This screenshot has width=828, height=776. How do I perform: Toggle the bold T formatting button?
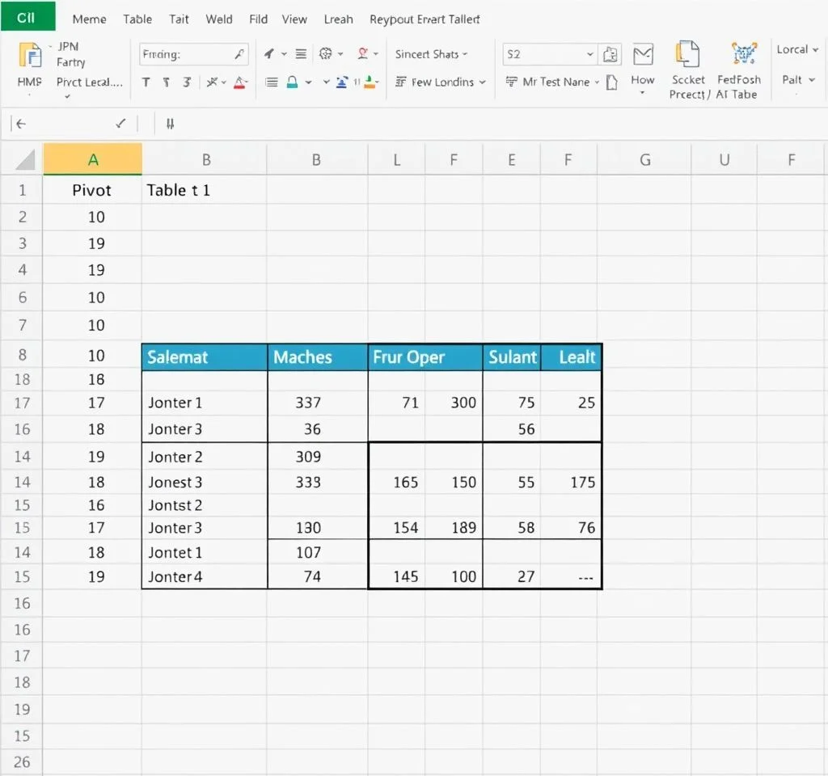click(x=146, y=82)
